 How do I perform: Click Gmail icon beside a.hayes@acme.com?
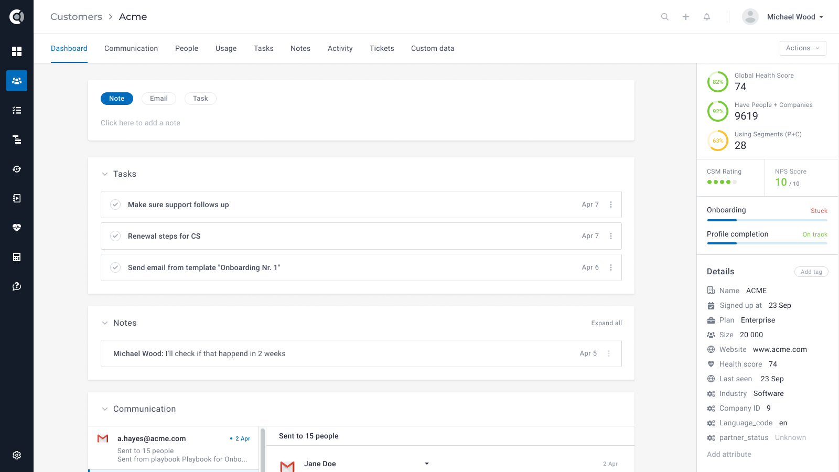click(103, 438)
